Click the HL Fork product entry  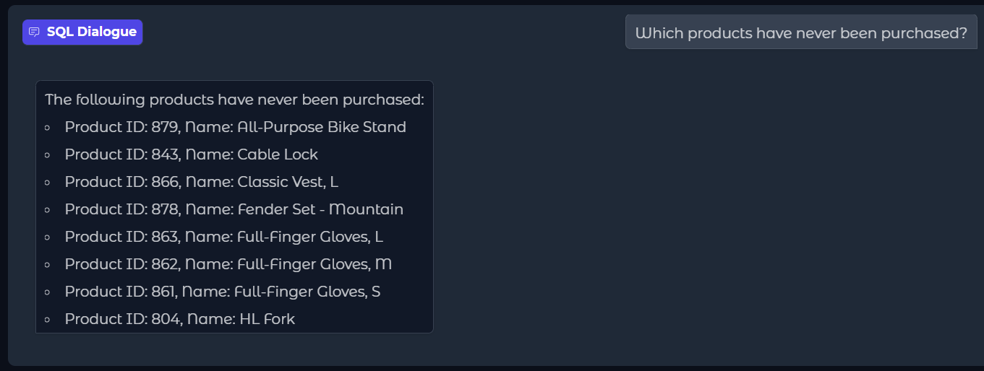pos(179,319)
